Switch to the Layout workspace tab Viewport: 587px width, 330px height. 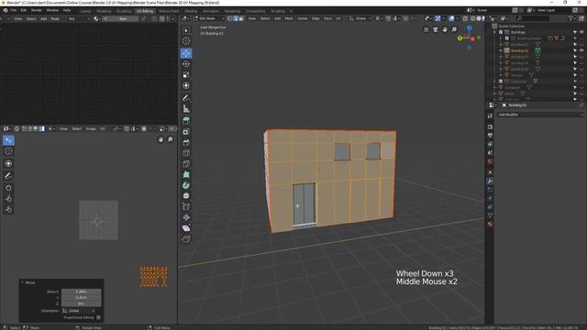pos(85,11)
